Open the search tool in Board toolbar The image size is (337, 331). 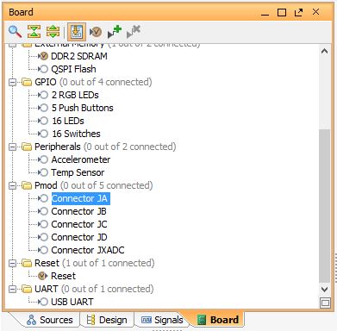[16, 32]
